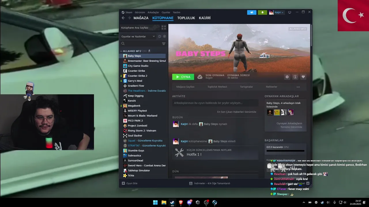Open Big Picture mode monitor icon
The image size is (369, 207).
pos(290,12)
